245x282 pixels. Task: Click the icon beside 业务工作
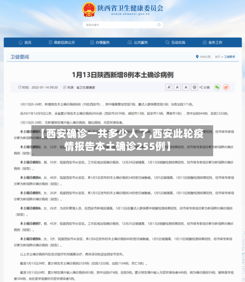click(204, 42)
